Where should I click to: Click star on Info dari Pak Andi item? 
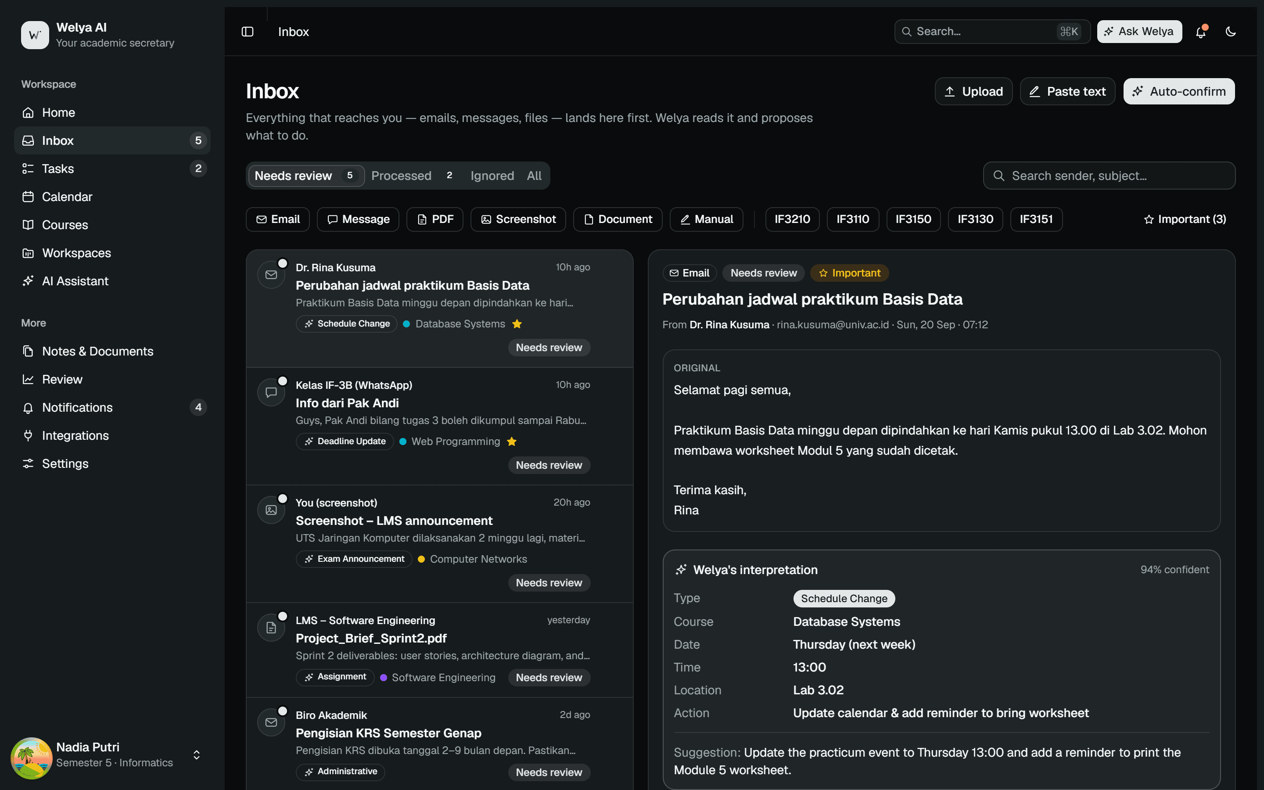click(x=512, y=442)
